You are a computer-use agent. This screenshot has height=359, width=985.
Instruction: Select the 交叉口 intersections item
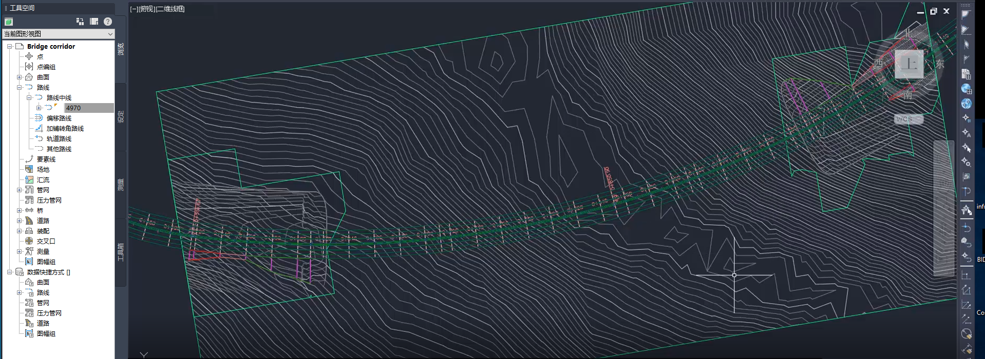pyautogui.click(x=46, y=241)
